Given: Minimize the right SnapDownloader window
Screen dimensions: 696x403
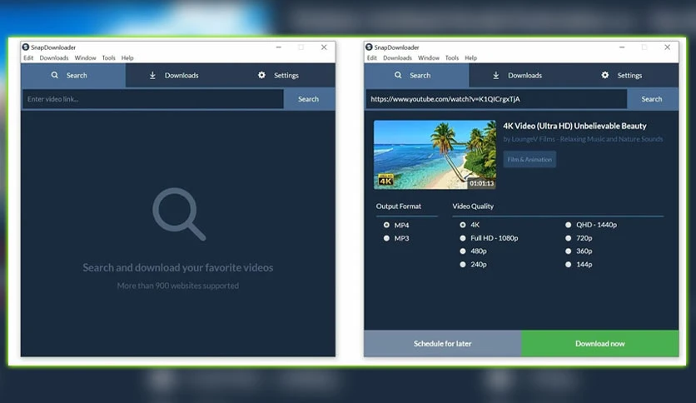Looking at the screenshot, I should click(622, 47).
